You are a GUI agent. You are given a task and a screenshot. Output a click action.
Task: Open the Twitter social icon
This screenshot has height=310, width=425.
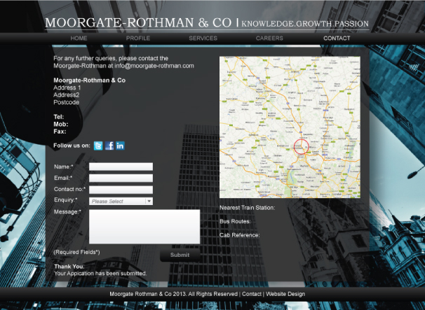(x=98, y=146)
